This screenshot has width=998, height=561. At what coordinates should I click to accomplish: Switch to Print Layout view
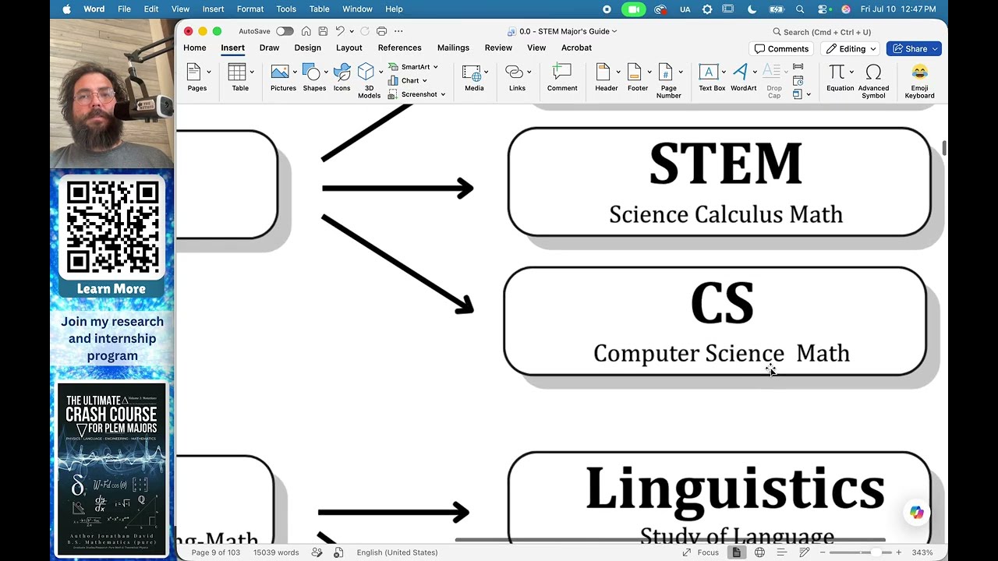(737, 552)
